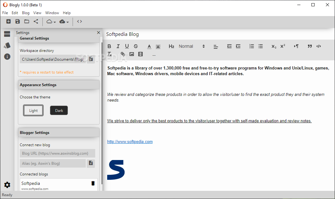
Task: Browse for a workspace directory
Action: [x=91, y=59]
